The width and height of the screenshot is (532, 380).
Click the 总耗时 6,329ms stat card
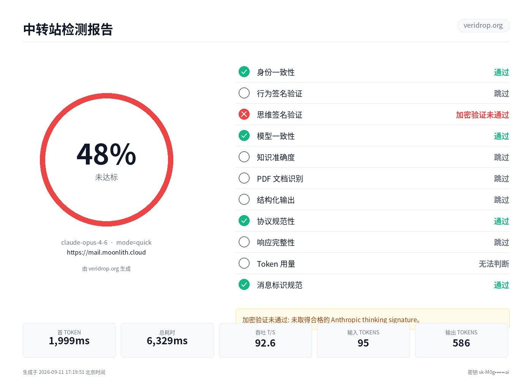pos(167,340)
